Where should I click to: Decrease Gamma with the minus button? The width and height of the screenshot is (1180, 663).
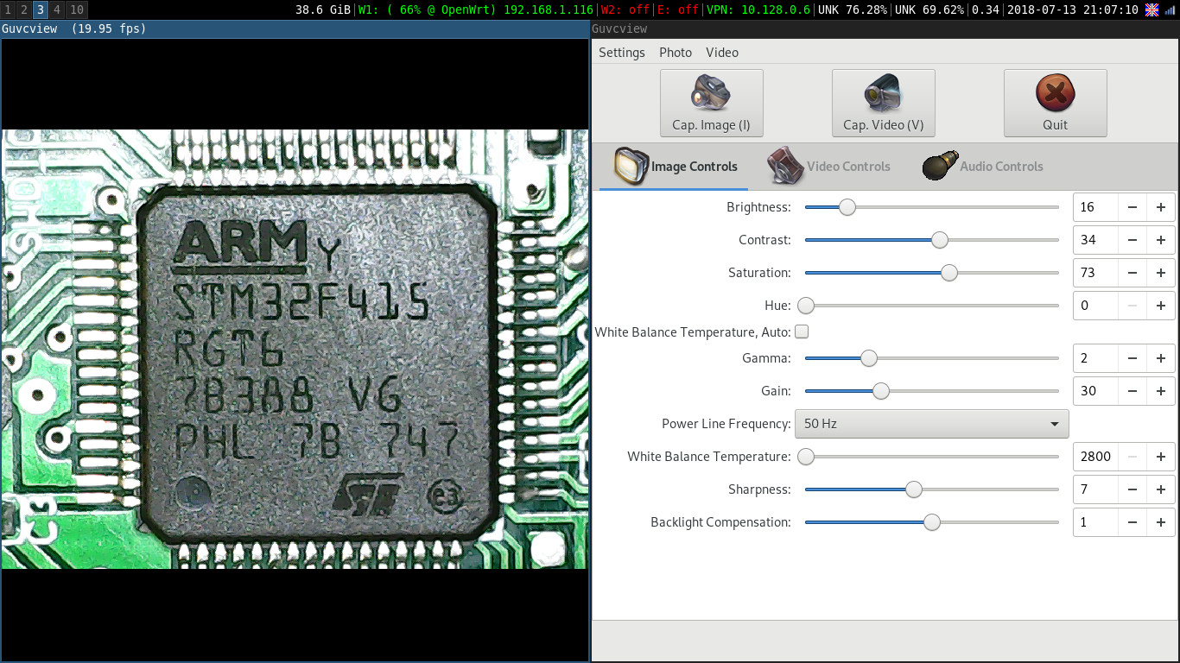[1132, 358]
